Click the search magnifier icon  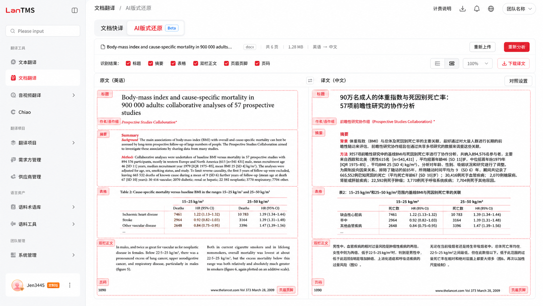click(x=13, y=31)
